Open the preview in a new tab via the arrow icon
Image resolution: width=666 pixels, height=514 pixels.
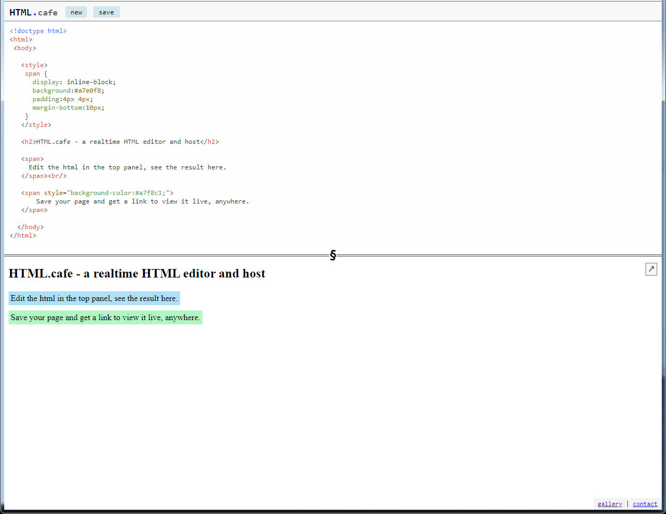point(651,269)
